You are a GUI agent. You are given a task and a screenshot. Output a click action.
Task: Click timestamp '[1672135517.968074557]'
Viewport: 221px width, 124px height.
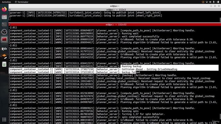[79, 117]
